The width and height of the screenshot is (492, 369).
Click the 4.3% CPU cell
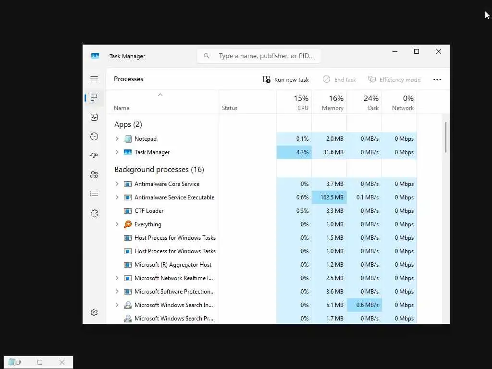pos(295,152)
